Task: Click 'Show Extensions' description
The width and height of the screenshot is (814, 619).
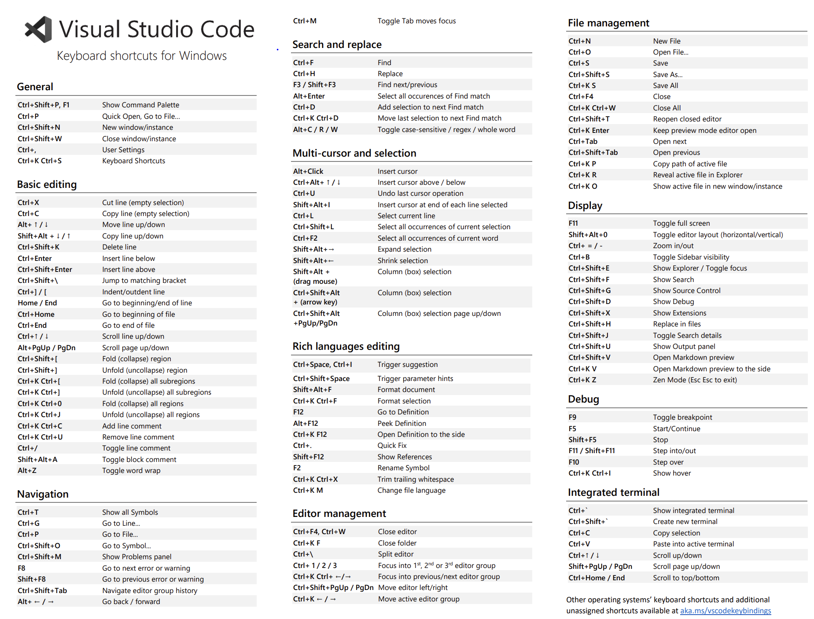Action: 680,313
